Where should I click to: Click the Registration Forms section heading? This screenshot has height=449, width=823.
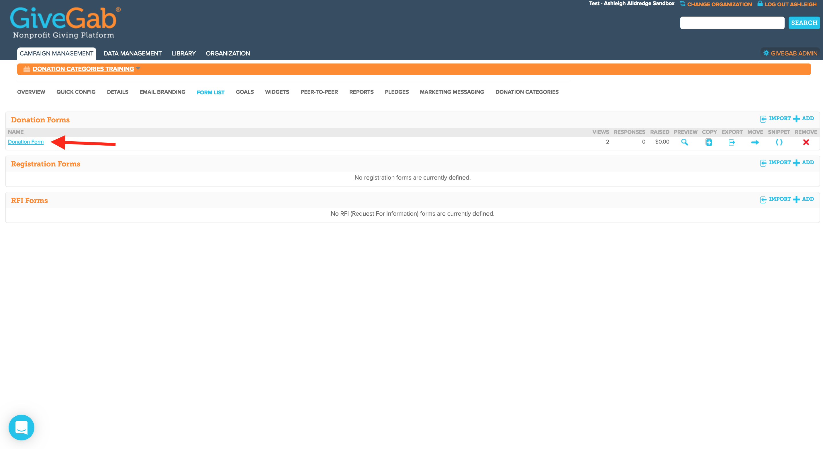coord(46,164)
